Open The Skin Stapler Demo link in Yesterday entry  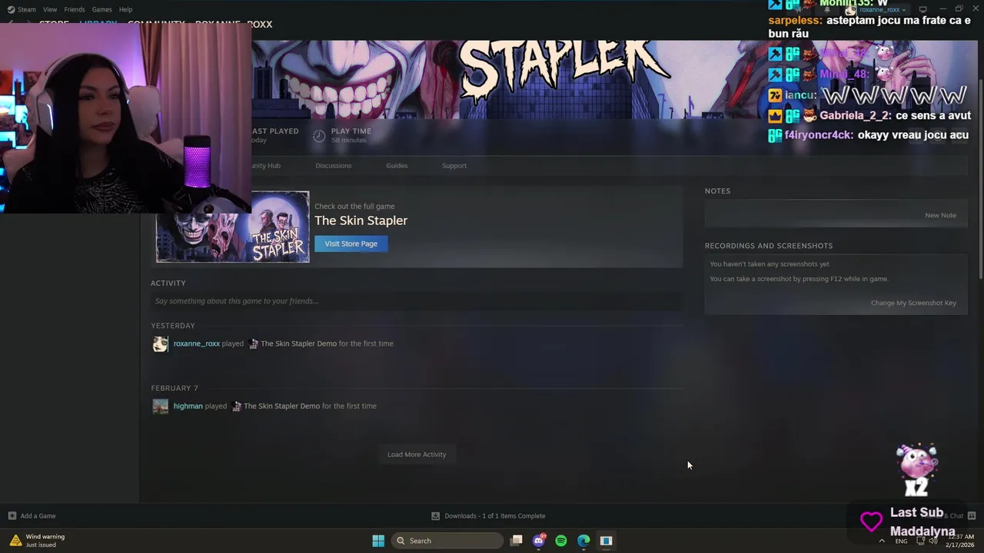[298, 344]
